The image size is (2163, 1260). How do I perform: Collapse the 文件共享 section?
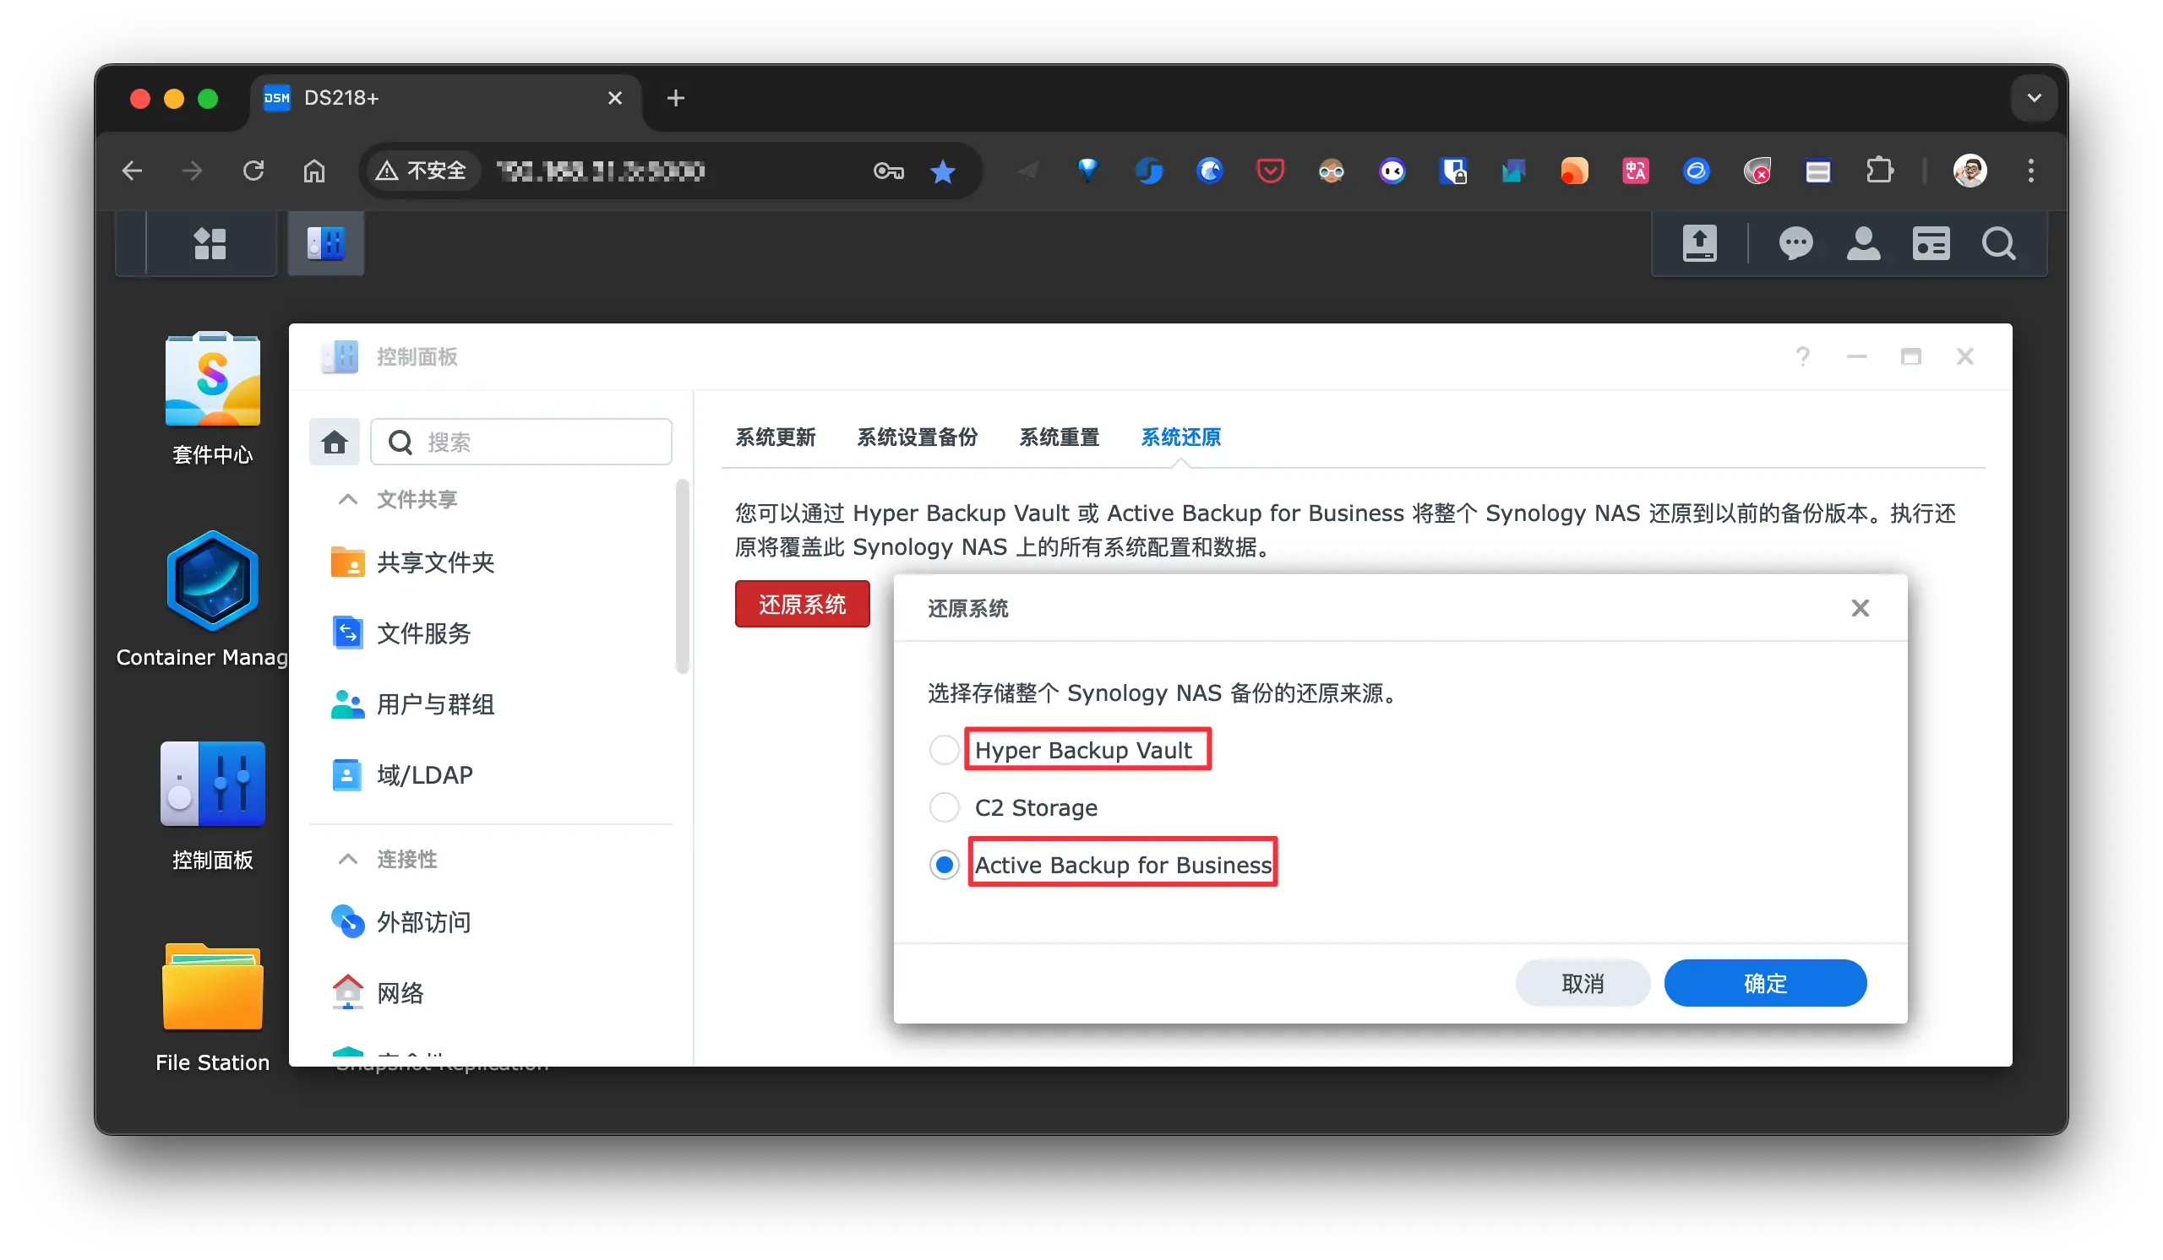tap(347, 500)
